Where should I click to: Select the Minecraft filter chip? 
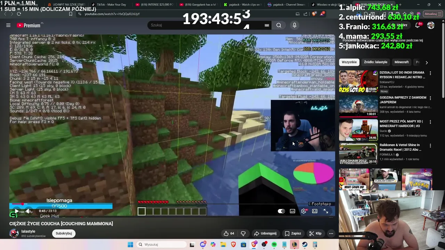[x=402, y=62]
